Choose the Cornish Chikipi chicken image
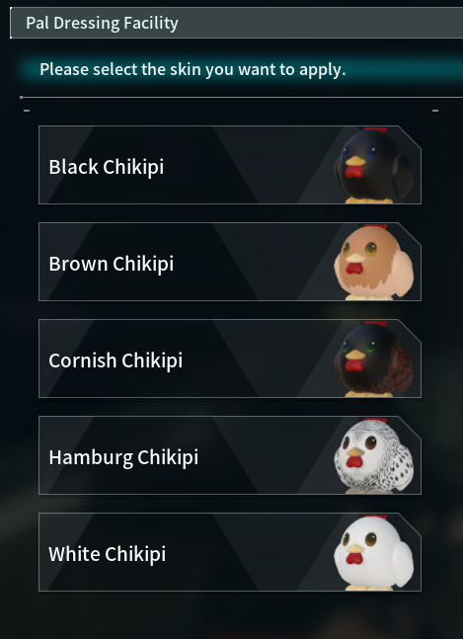This screenshot has height=639, width=463. coord(374,359)
